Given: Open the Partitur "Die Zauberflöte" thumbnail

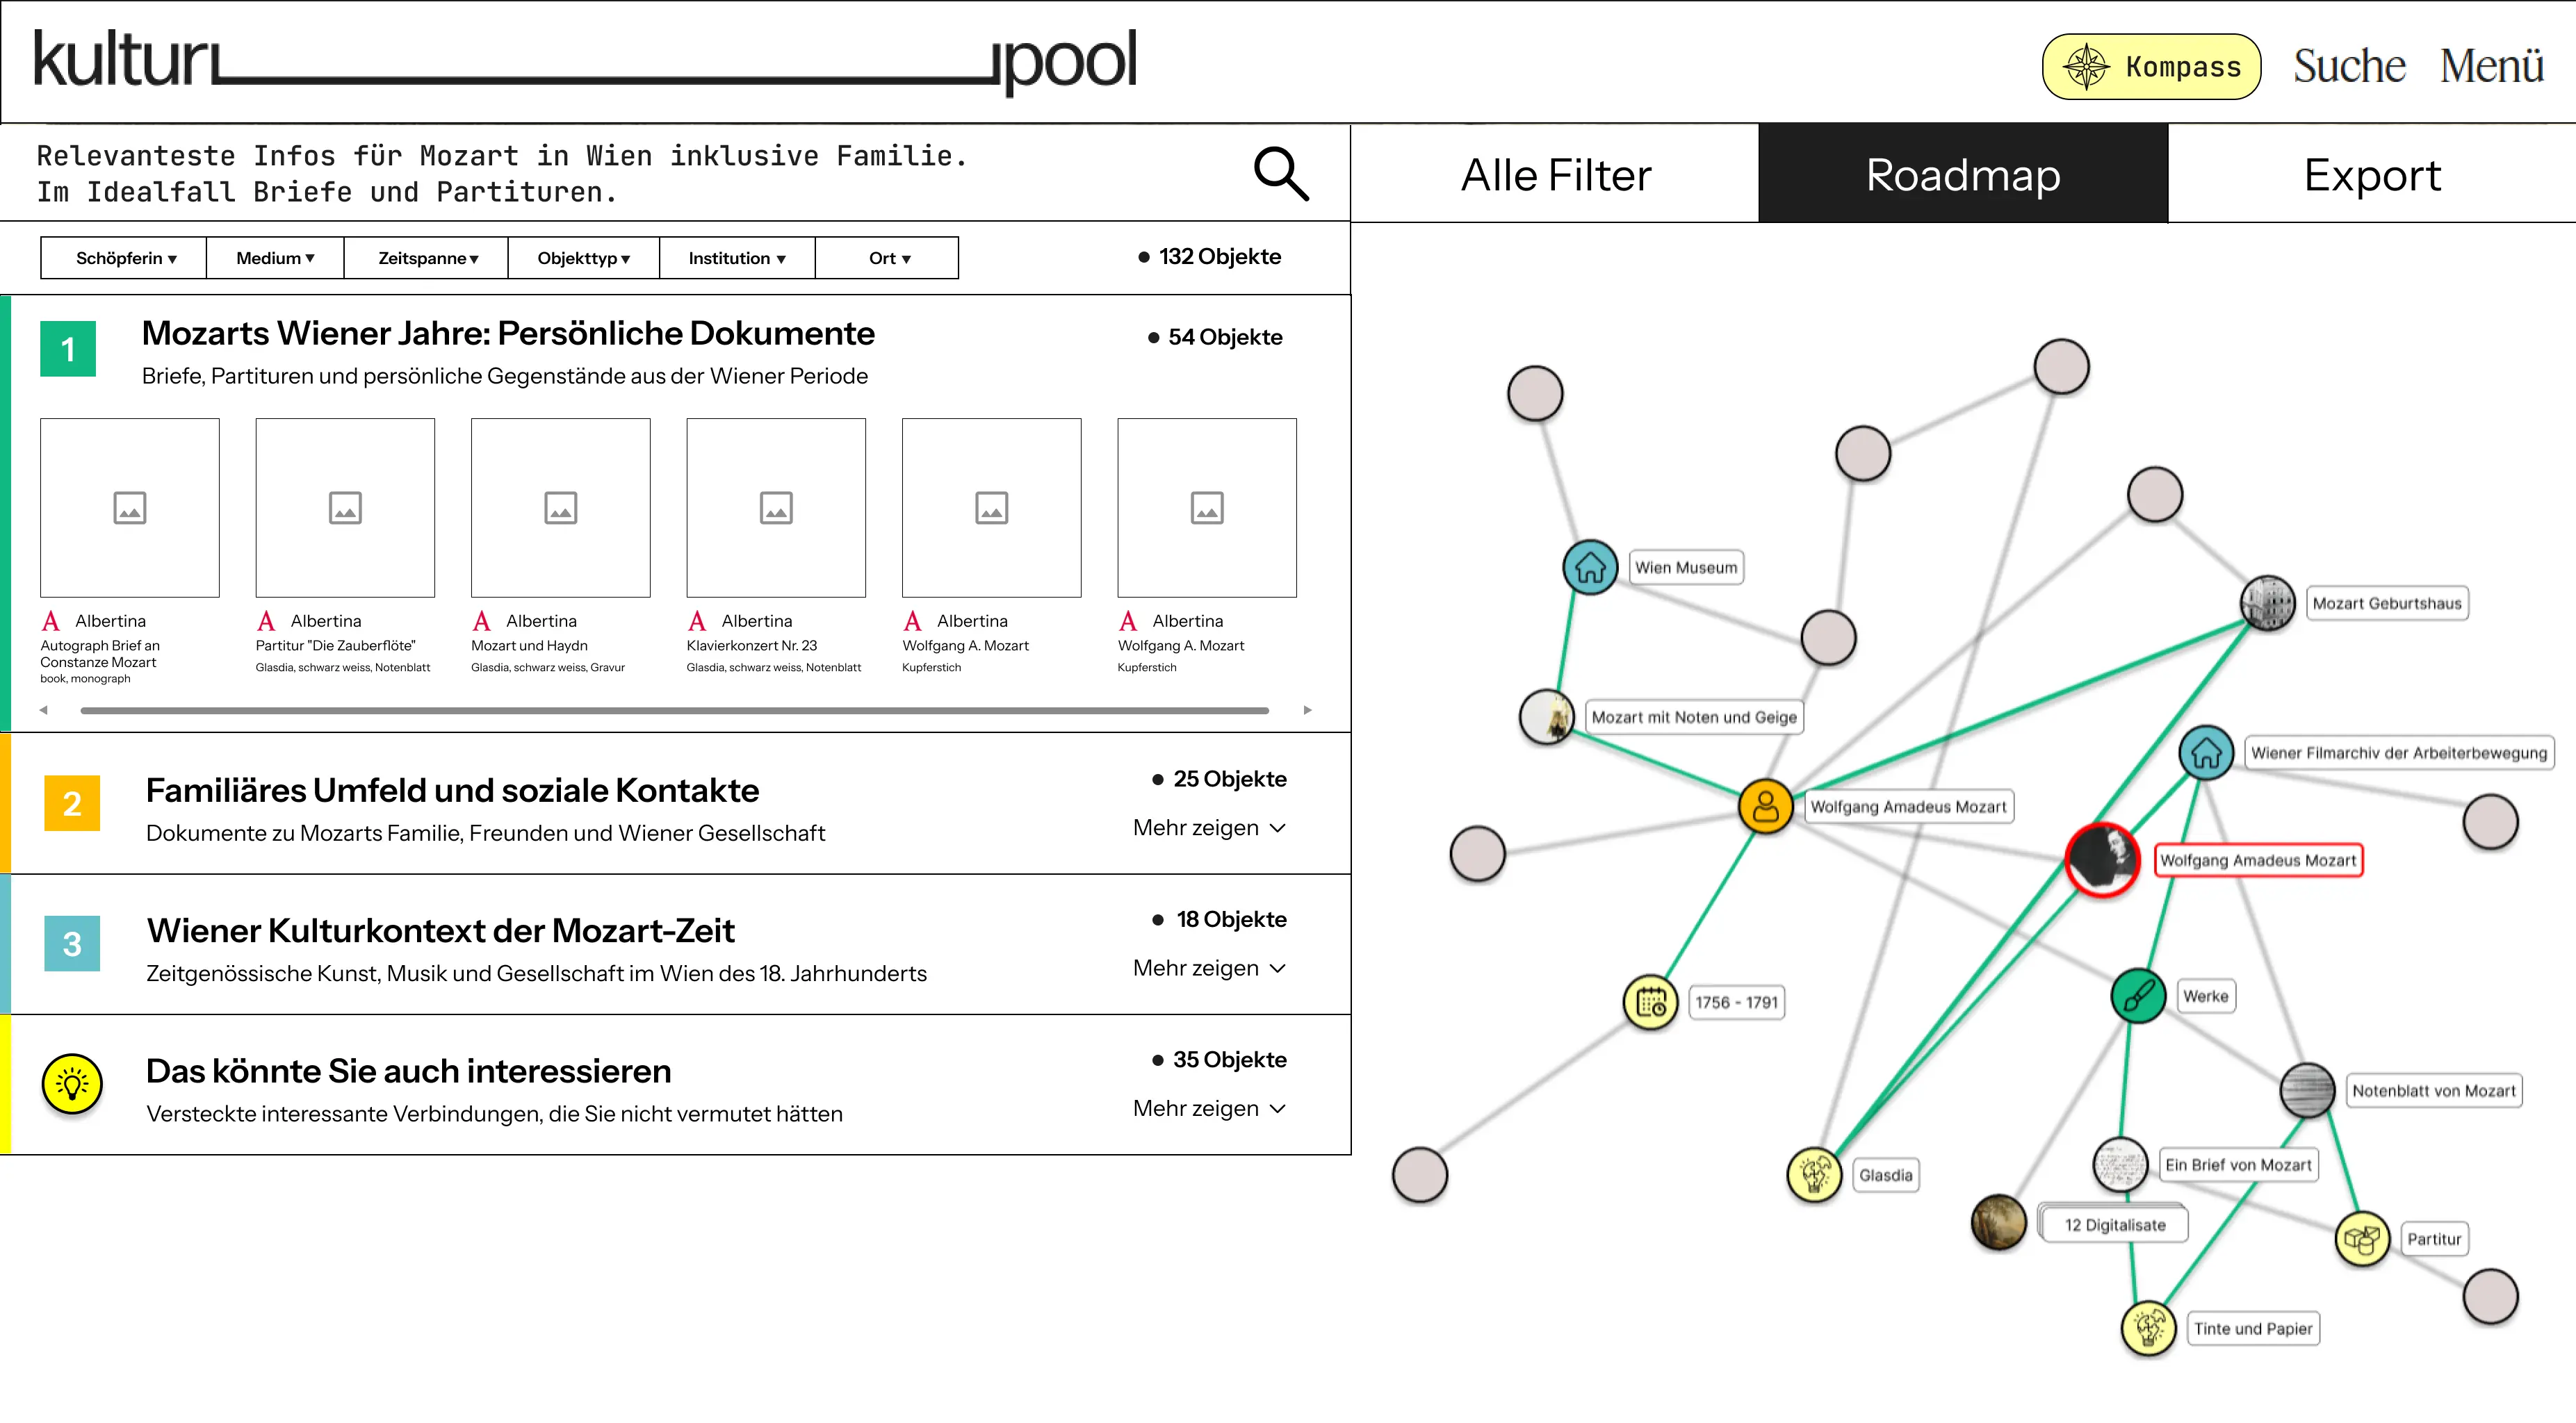Looking at the screenshot, I should (345, 508).
